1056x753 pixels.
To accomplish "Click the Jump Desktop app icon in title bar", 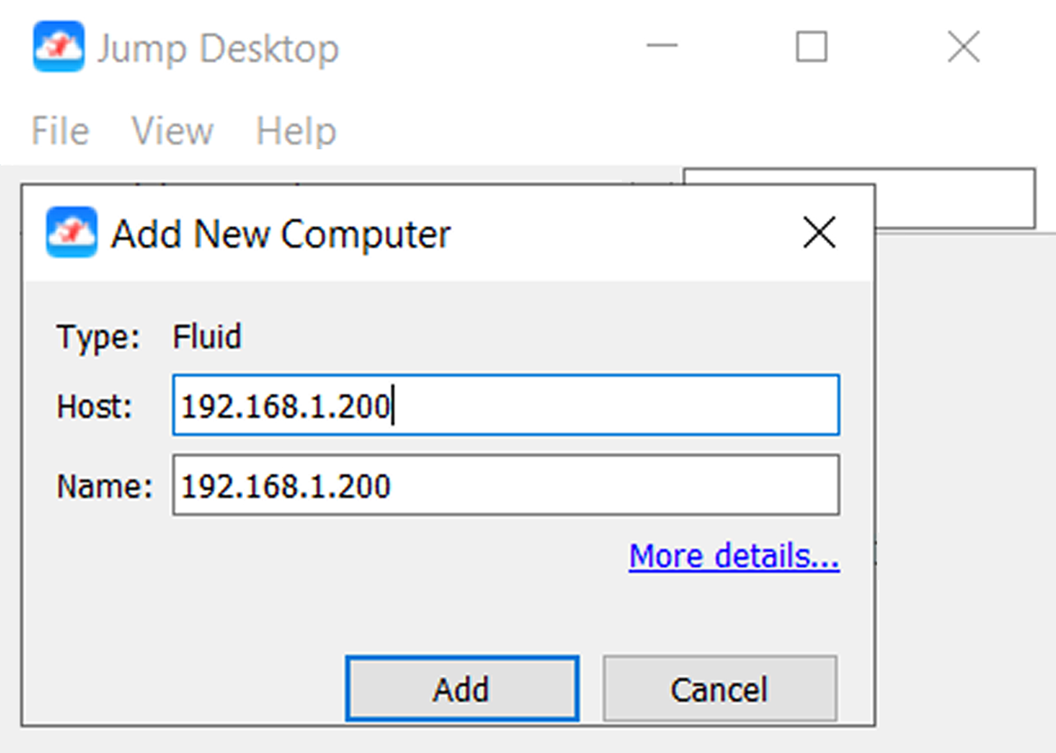I will click(x=59, y=47).
